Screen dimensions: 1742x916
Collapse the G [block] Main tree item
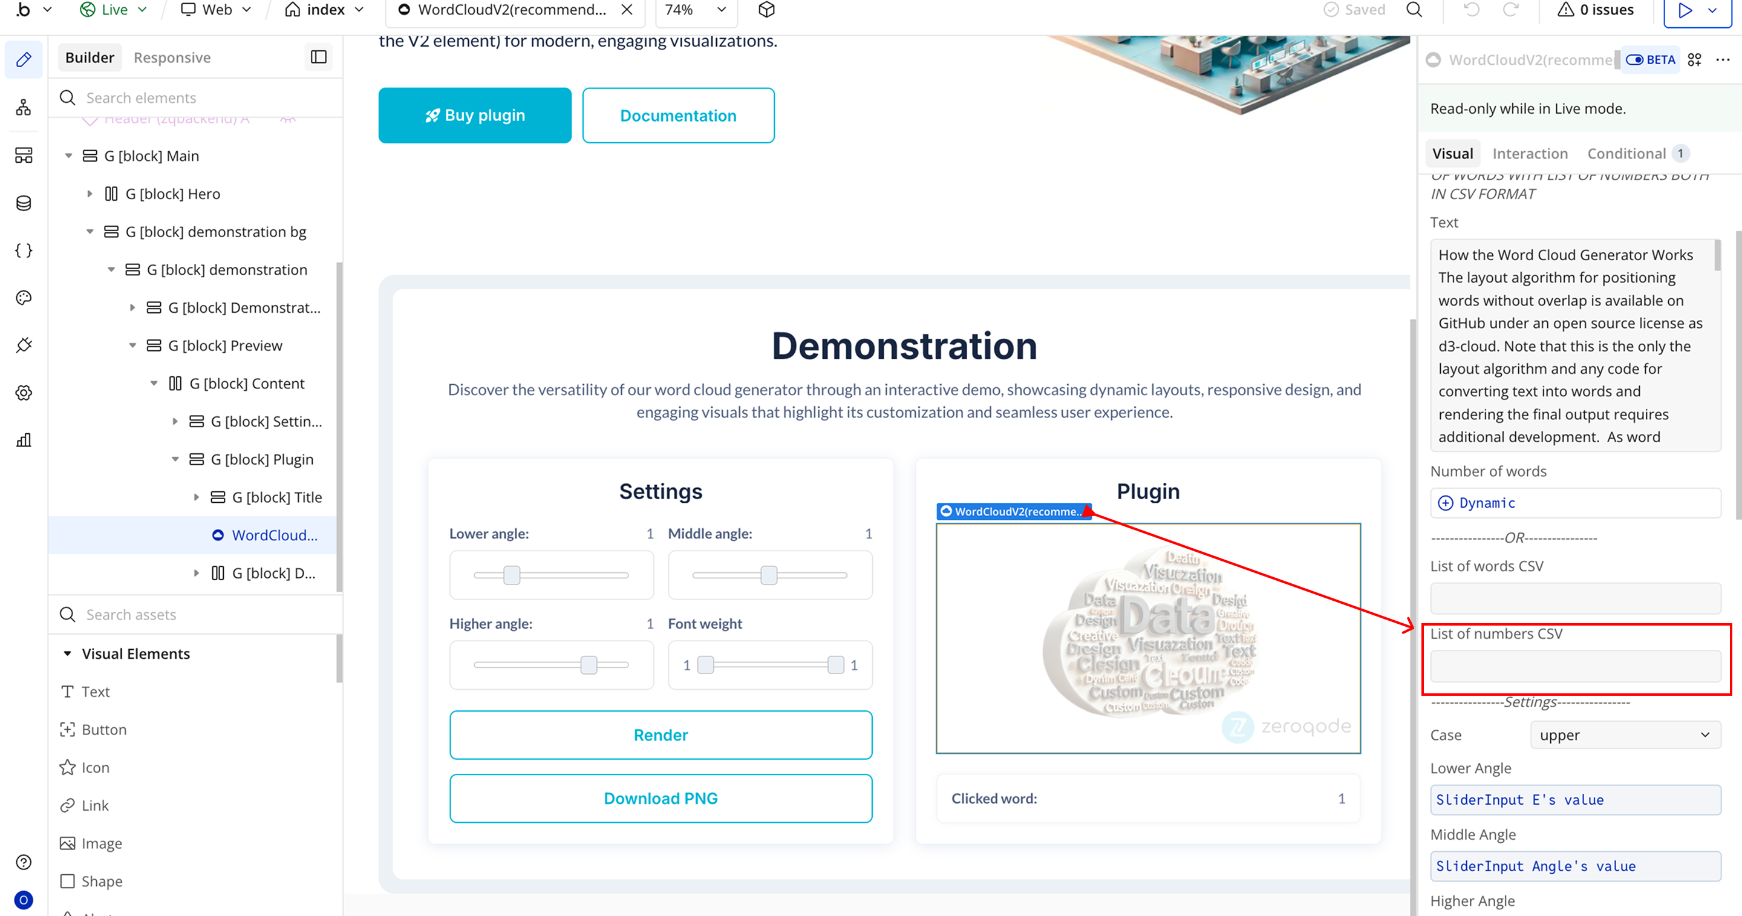pos(68,156)
